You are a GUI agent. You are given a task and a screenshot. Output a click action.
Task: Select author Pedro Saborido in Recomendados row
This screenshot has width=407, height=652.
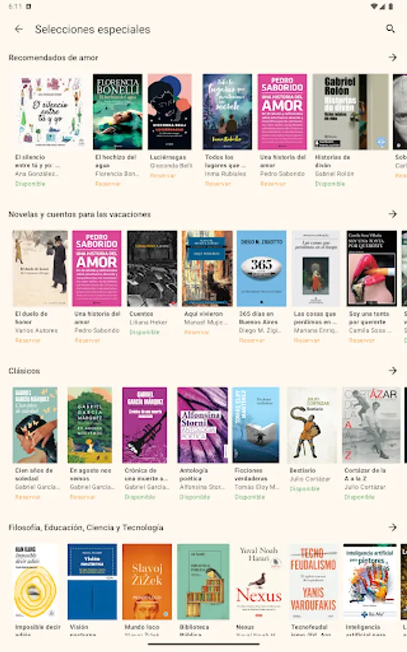point(283,174)
